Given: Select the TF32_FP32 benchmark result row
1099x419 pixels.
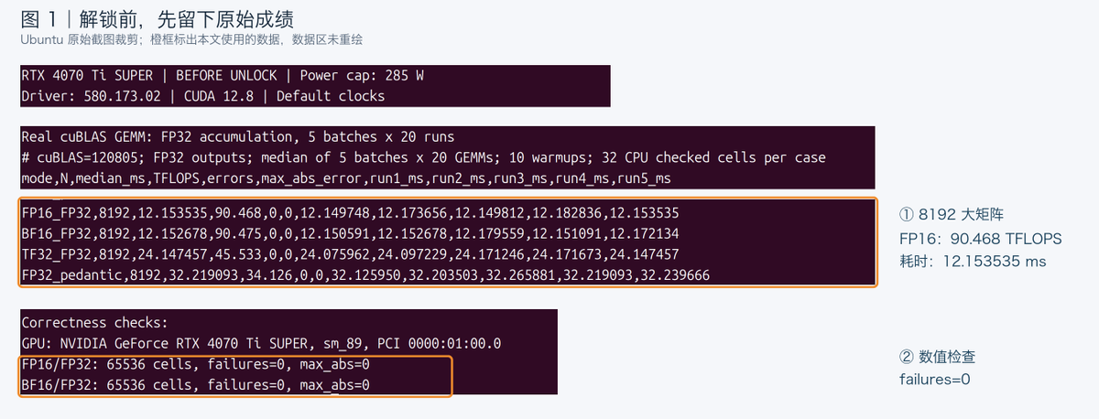Looking at the screenshot, I should (350, 253).
